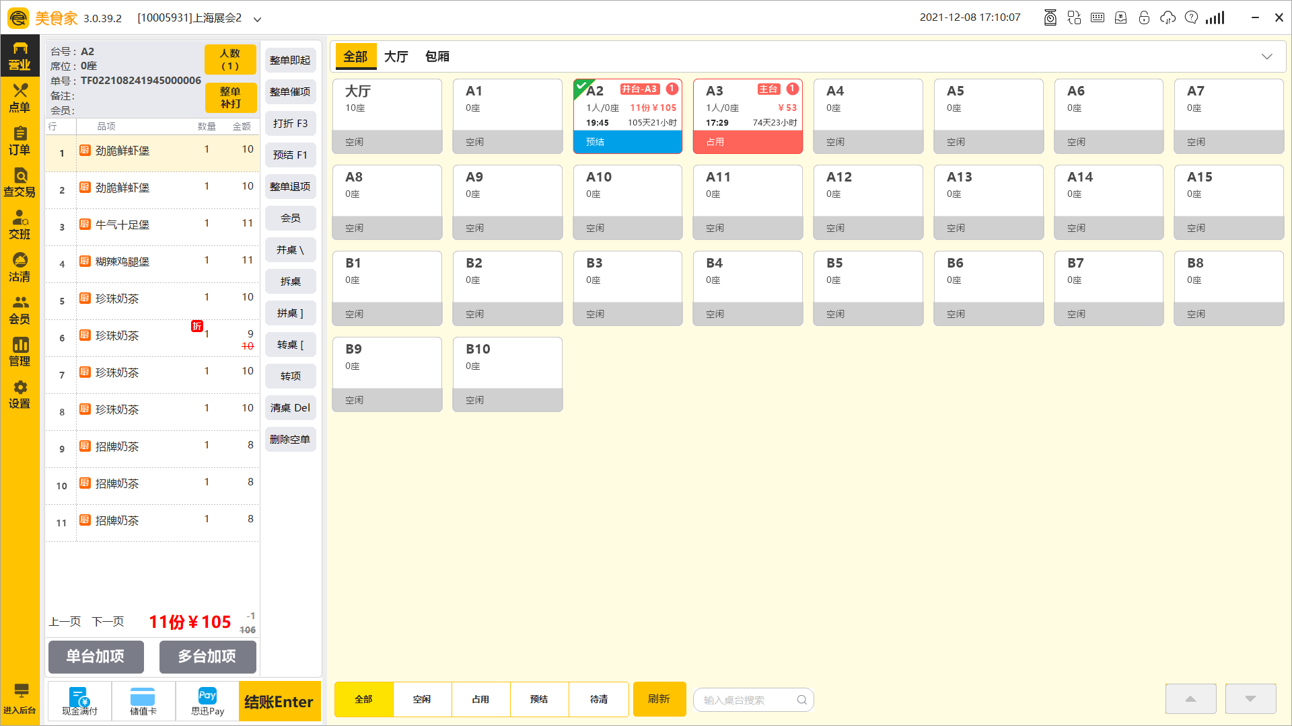Select 现金满付 payment icon
The image size is (1292, 726).
coord(79,701)
